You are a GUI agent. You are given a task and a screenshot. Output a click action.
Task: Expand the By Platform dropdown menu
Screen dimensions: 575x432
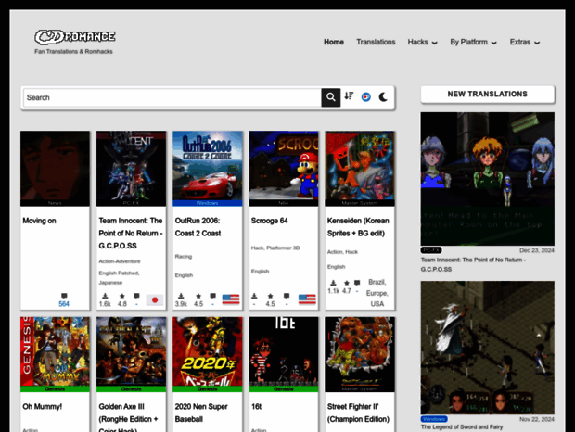click(473, 42)
